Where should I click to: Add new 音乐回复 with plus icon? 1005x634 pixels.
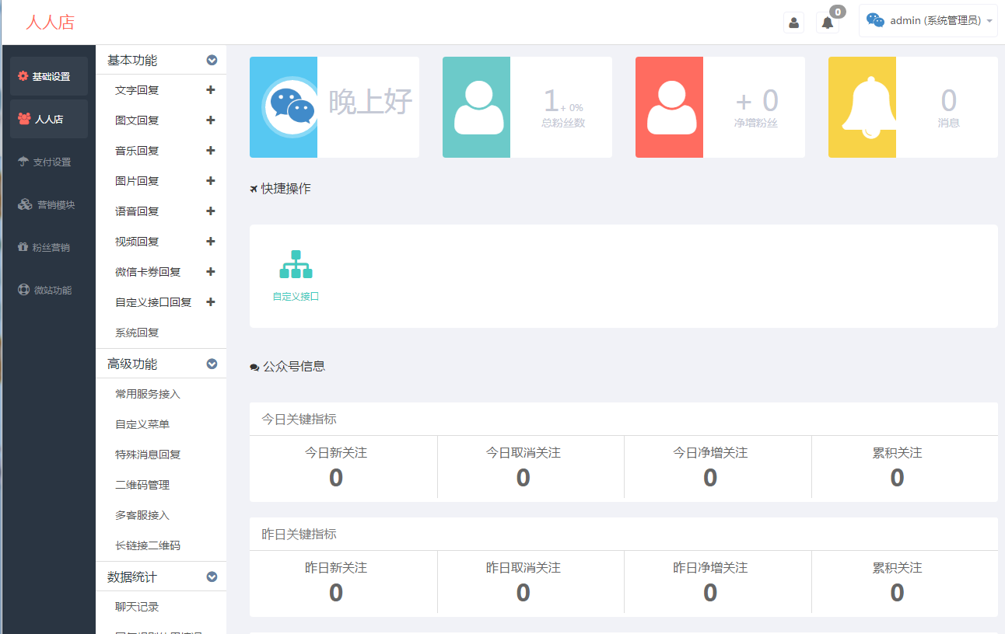(210, 151)
